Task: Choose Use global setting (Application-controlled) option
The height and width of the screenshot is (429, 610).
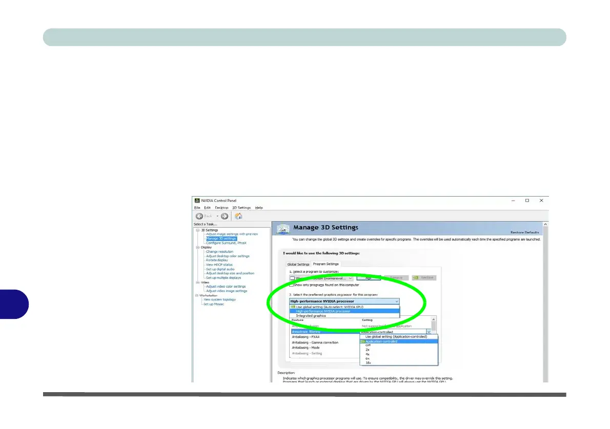Action: 399,336
